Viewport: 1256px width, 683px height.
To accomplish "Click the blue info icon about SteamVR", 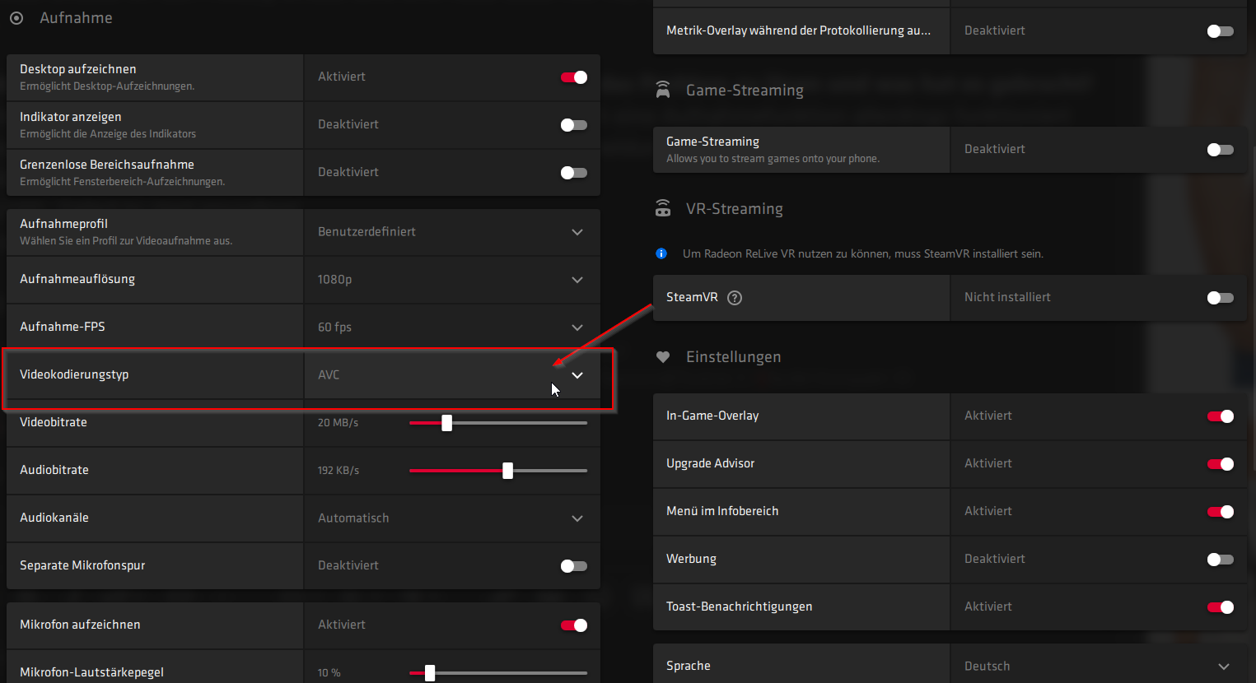I will pos(661,253).
